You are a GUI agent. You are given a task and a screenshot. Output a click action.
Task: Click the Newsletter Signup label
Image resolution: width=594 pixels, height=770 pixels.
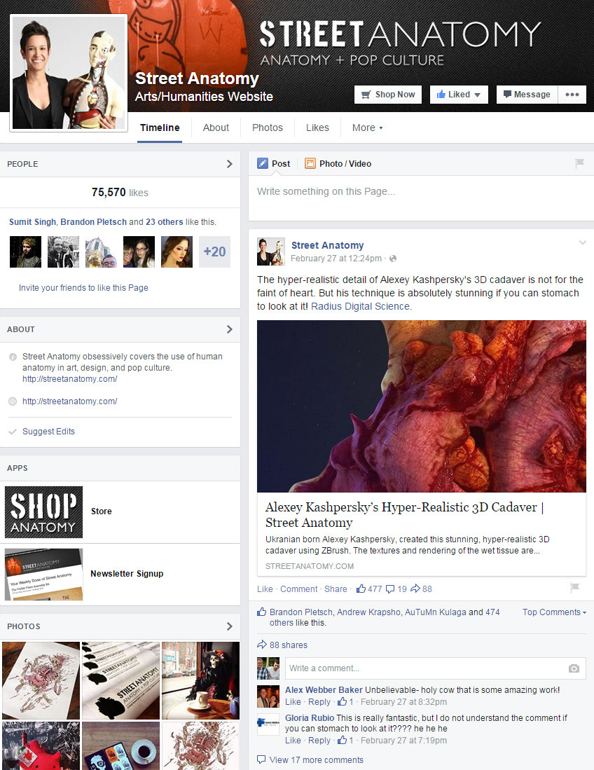pyautogui.click(x=127, y=574)
